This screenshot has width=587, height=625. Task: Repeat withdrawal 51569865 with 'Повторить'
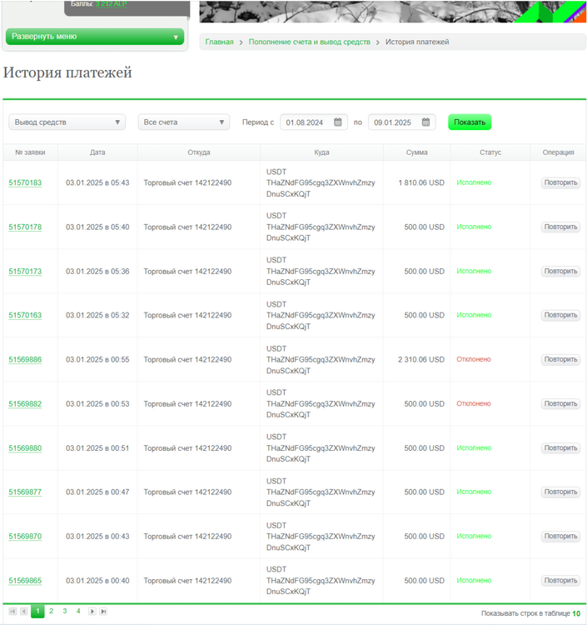[560, 580]
